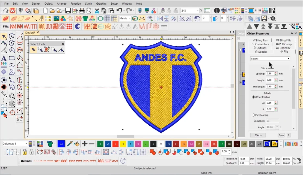This screenshot has width=303, height=175.
Task: Open the Arrange menu
Action: click(x=61, y=4)
